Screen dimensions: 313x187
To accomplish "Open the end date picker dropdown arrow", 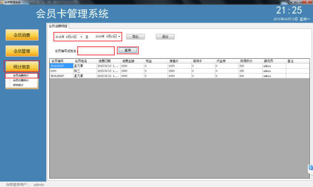I will tap(119, 37).
